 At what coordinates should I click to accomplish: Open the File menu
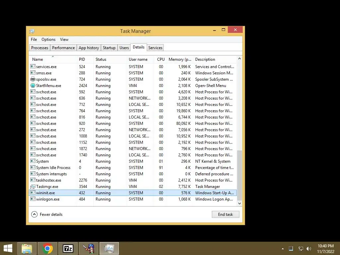(34, 40)
